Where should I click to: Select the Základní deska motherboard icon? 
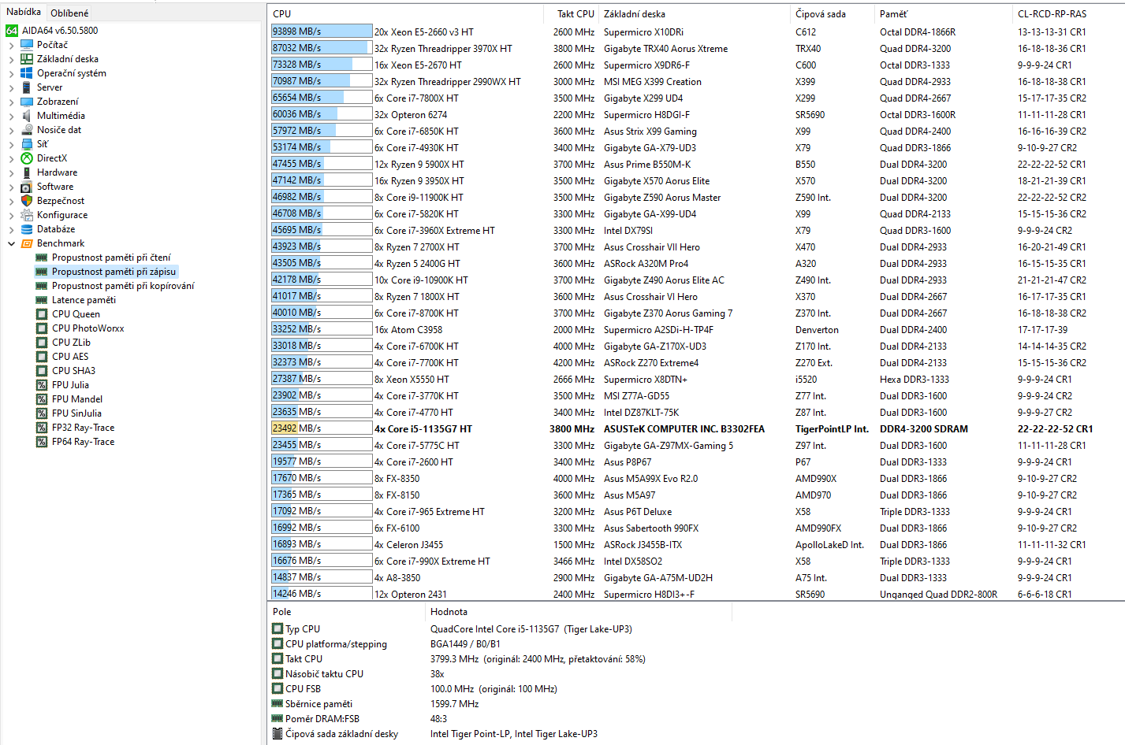pyautogui.click(x=27, y=59)
